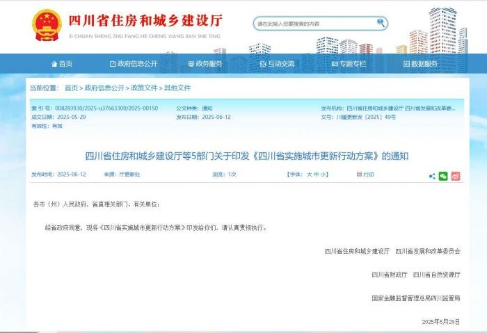
Task: Click signatory 国家金融监督管理总局四川监管局
Action: [416, 298]
